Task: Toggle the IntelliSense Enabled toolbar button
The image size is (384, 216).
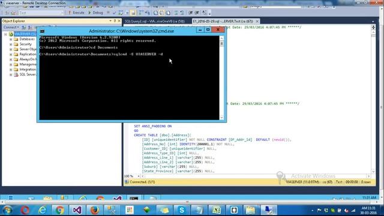Action: 133,13
